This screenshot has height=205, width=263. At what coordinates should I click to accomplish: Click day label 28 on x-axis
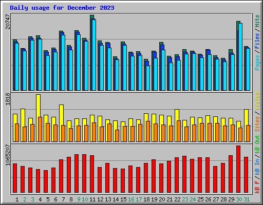tap(223, 199)
